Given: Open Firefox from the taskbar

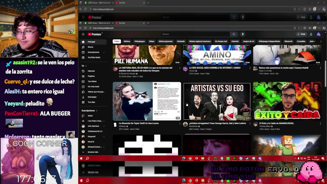Looking at the screenshot, I should pos(196,158).
